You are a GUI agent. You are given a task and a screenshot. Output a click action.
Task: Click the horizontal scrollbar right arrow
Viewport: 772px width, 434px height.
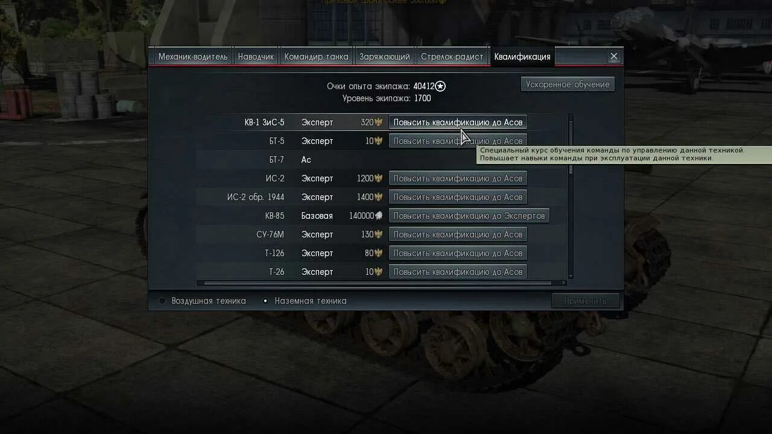[564, 283]
